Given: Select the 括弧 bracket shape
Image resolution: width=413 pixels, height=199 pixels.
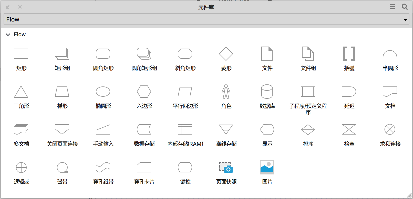Looking at the screenshot, I should [349, 54].
